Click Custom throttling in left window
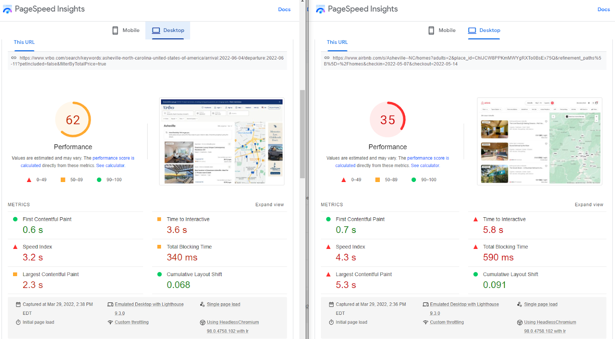615x339 pixels. click(x=131, y=322)
